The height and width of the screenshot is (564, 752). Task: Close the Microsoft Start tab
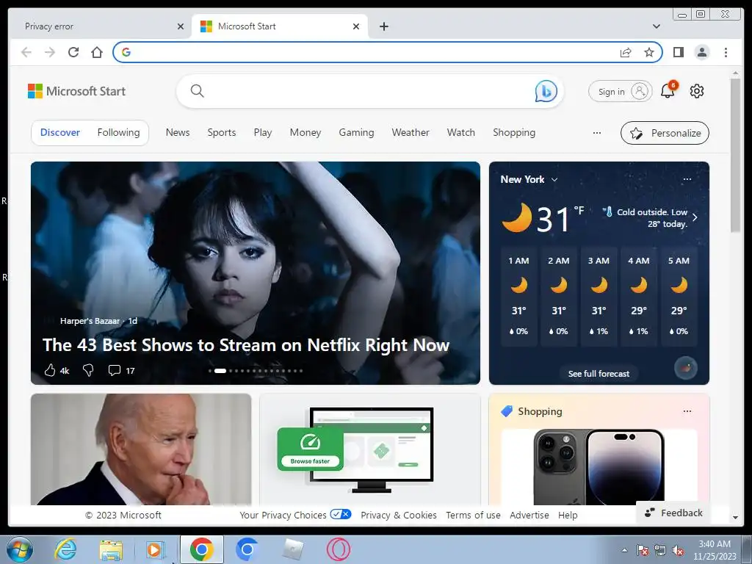coord(356,26)
